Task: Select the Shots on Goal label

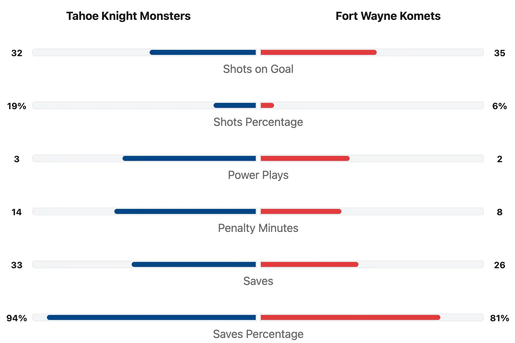Action: click(258, 69)
